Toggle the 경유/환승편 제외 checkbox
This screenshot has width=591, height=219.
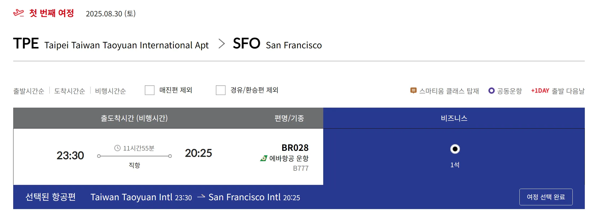click(x=221, y=90)
